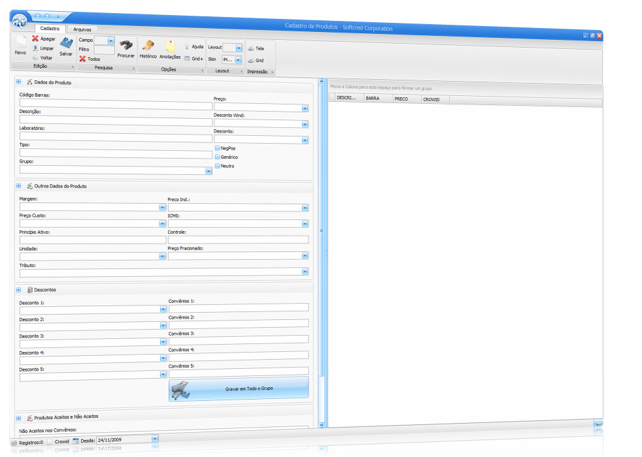Image resolution: width=642 pixels, height=457 pixels.
Task: Click the Procurar binoculars icon
Action: pos(126,44)
